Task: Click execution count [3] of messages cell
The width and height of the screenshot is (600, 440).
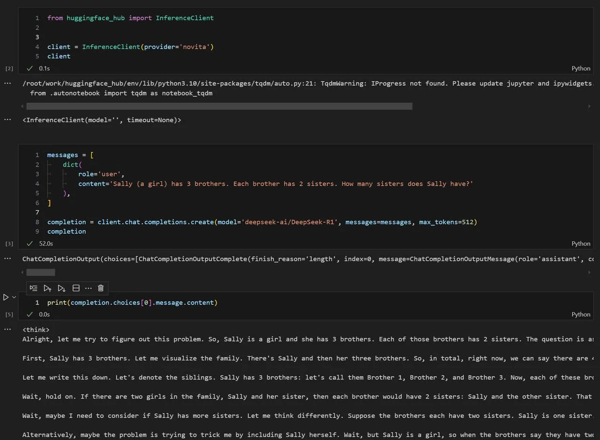Action: 9,243
